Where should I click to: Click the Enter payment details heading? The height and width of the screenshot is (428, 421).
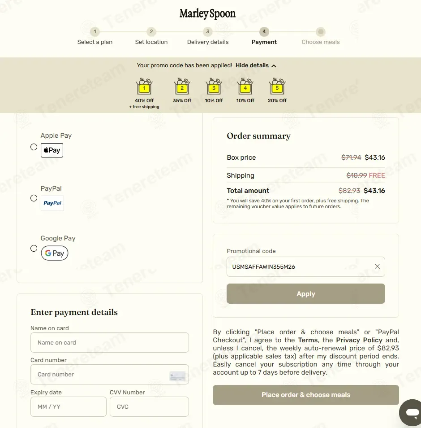pyautogui.click(x=74, y=312)
